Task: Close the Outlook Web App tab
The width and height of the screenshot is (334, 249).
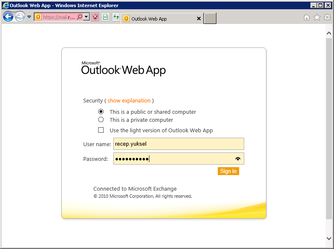Action: click(x=199, y=18)
